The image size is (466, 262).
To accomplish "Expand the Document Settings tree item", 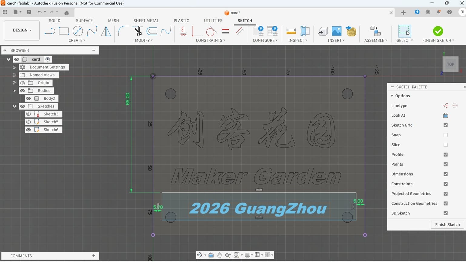I will click(x=14, y=67).
